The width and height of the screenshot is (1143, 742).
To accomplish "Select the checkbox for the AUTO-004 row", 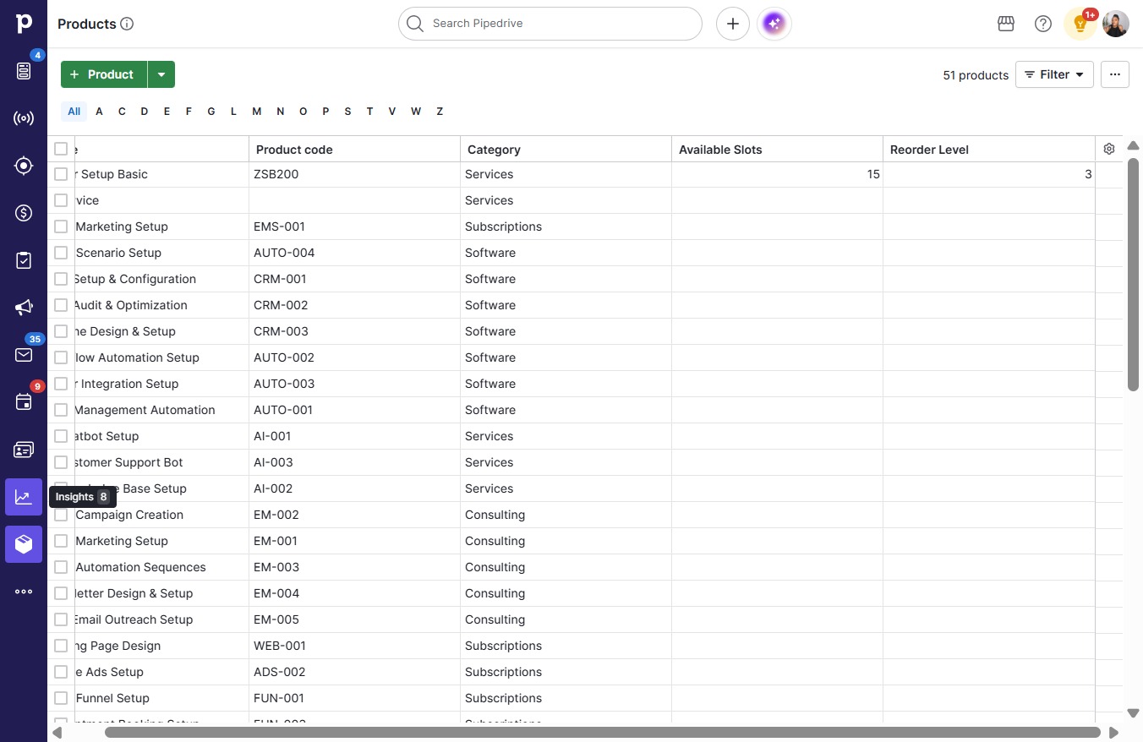I will (x=61, y=253).
